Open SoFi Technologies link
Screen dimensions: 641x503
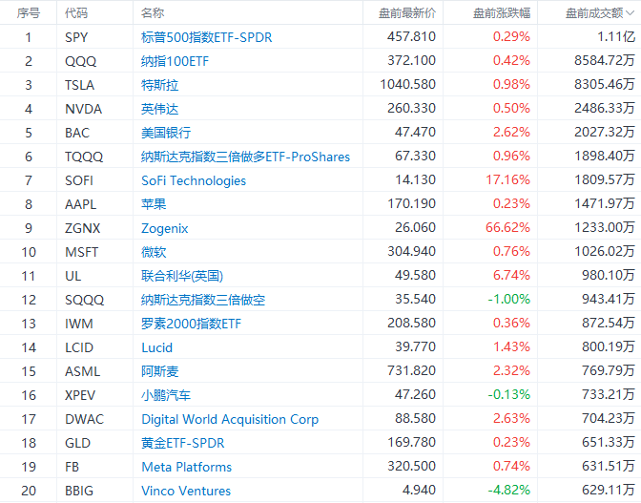(x=194, y=180)
